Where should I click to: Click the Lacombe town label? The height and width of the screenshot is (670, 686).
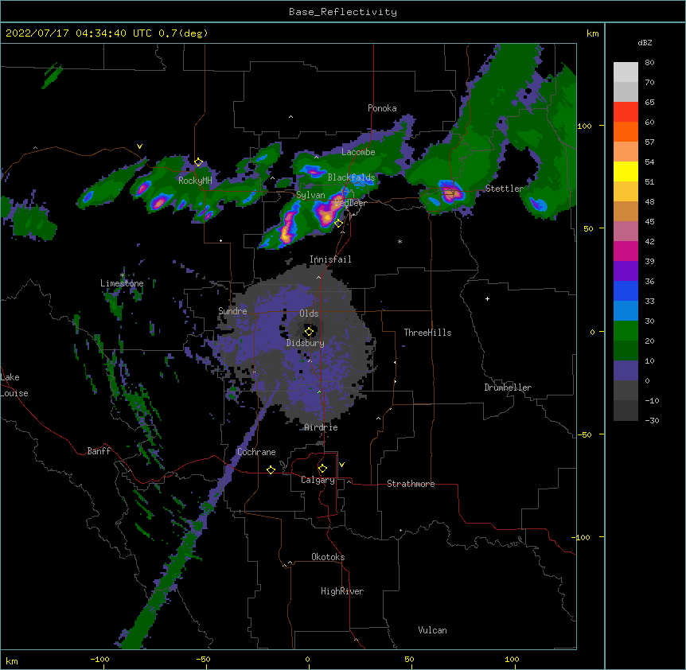pos(358,152)
